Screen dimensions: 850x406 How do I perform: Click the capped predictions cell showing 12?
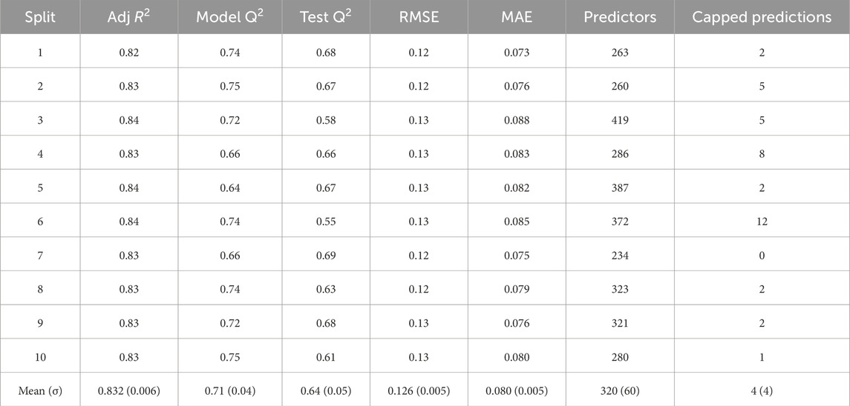pos(762,222)
